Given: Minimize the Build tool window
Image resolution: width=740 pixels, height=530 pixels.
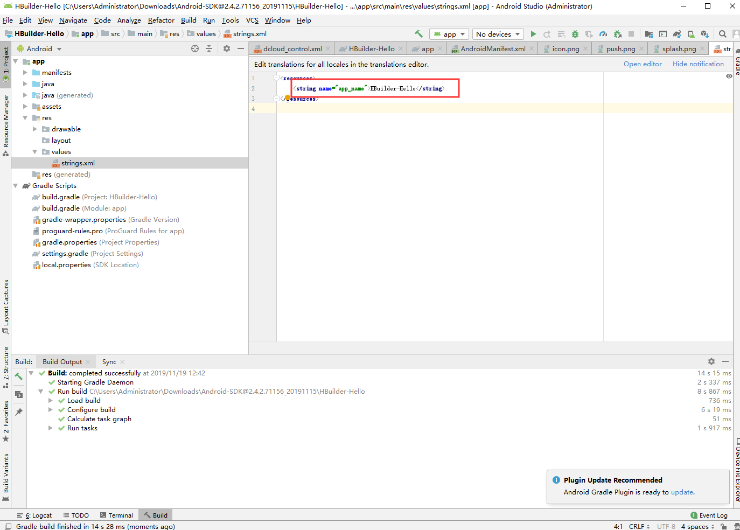Looking at the screenshot, I should 725,361.
